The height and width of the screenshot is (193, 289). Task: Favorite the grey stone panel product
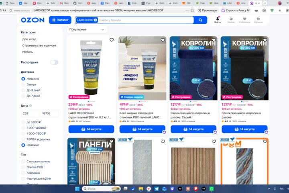pos(163,142)
